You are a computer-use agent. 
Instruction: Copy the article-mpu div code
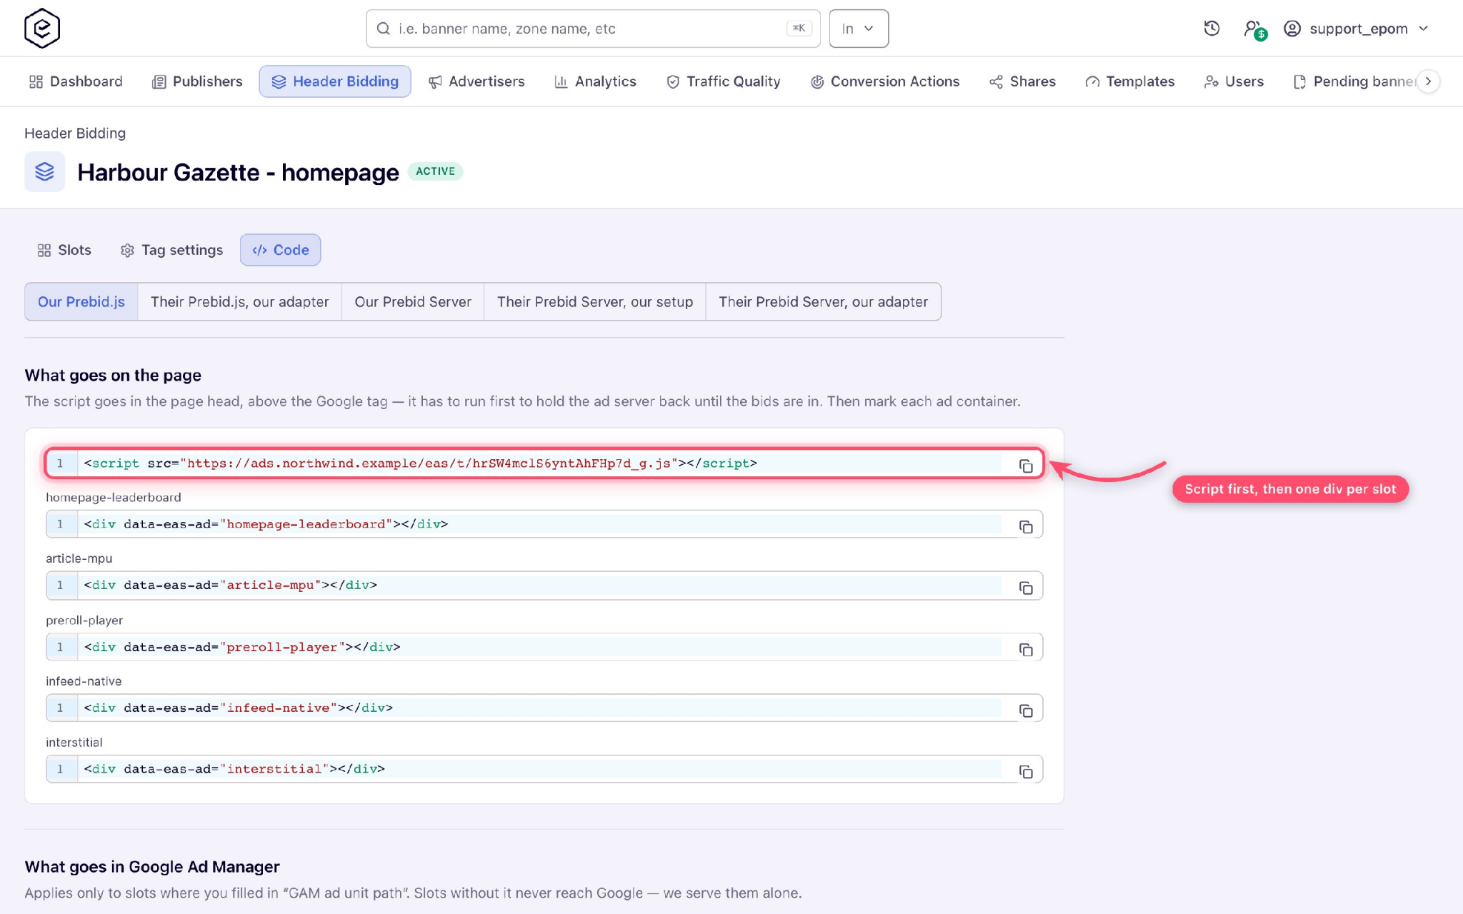(1026, 588)
